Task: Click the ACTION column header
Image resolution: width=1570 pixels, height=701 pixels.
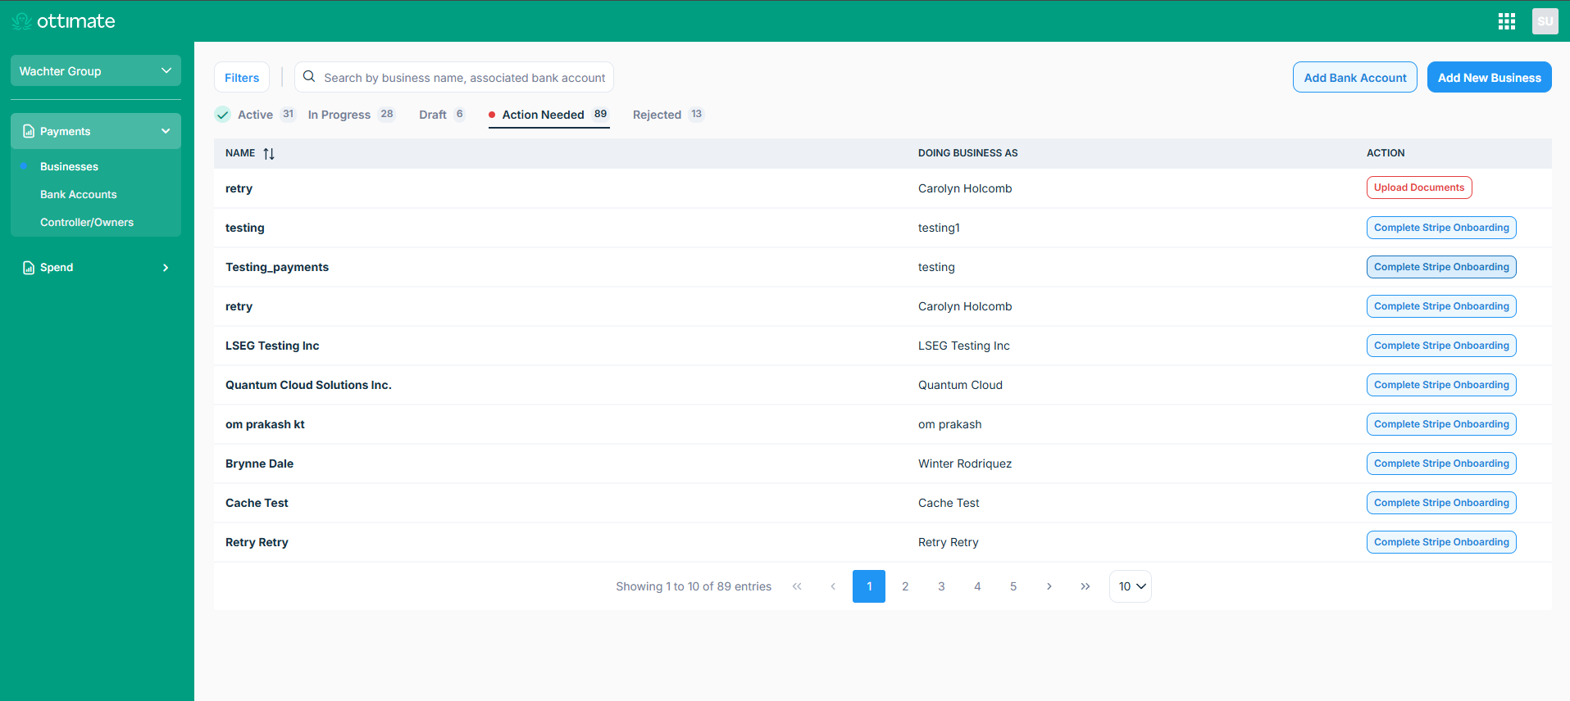Action: (1386, 153)
